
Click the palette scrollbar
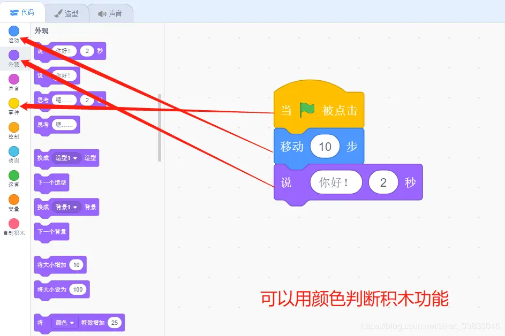pyautogui.click(x=159, y=123)
